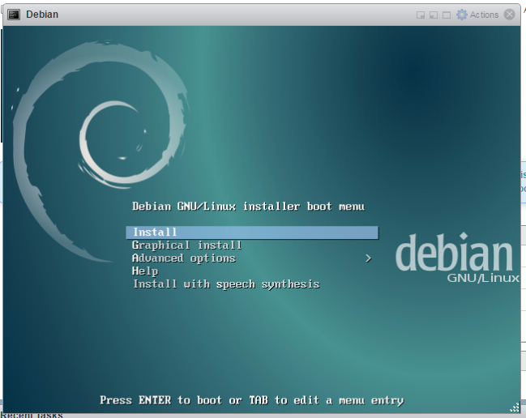Image resolution: width=526 pixels, height=418 pixels.
Task: Close the Debian console window
Action: click(510, 15)
